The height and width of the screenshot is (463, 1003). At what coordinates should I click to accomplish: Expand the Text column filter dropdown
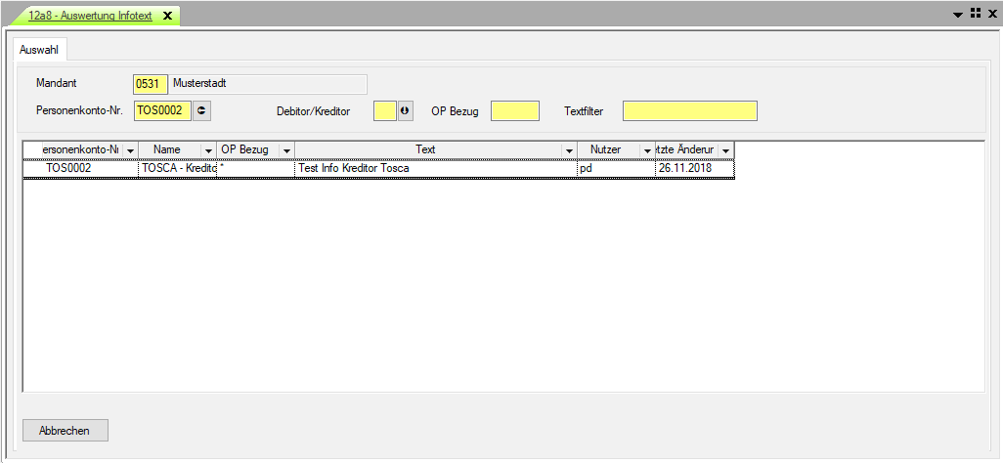[569, 150]
